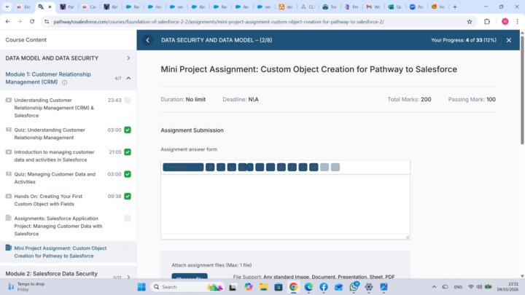
Task: Click the back arrow beside the lesson title
Action: pyautogui.click(x=148, y=40)
